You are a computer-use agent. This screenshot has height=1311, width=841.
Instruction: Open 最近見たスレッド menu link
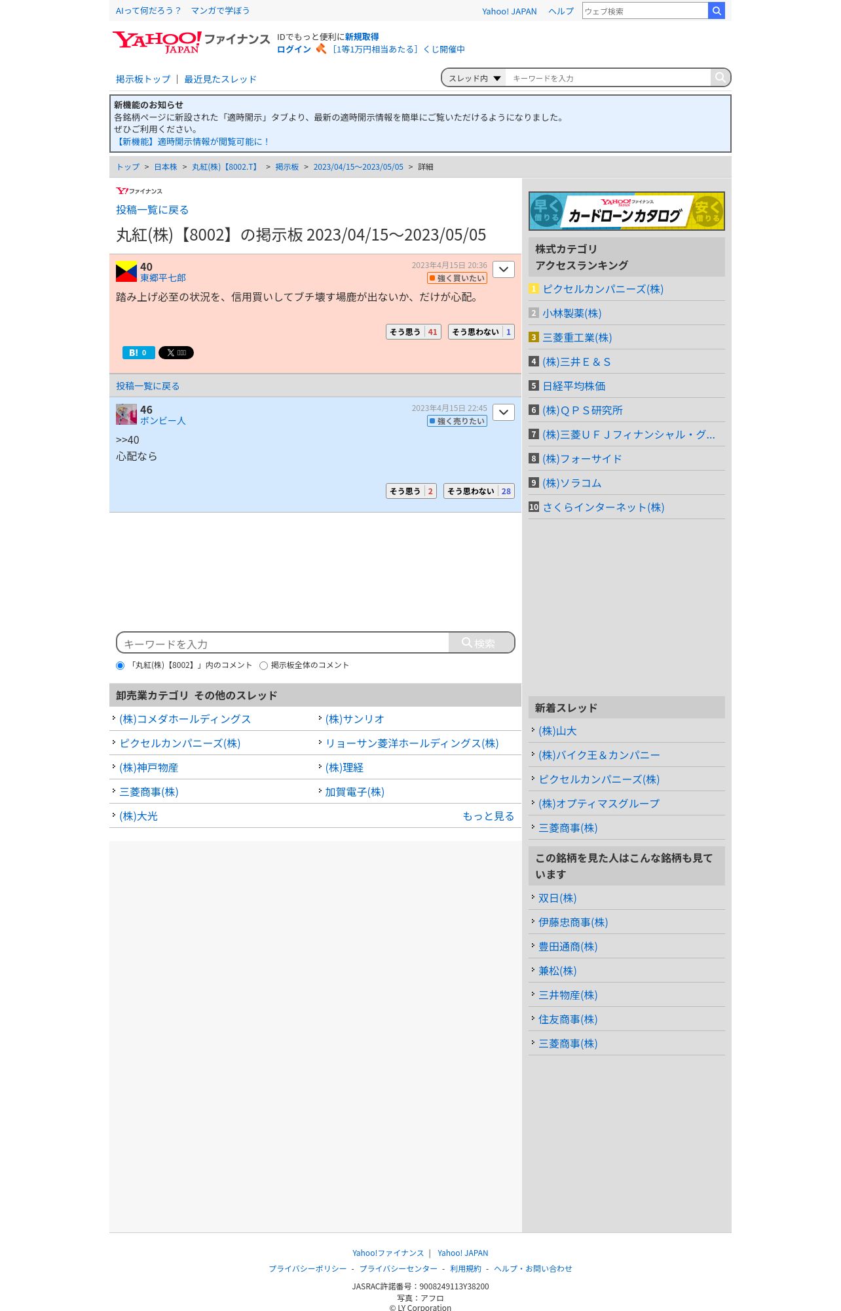pyautogui.click(x=220, y=79)
